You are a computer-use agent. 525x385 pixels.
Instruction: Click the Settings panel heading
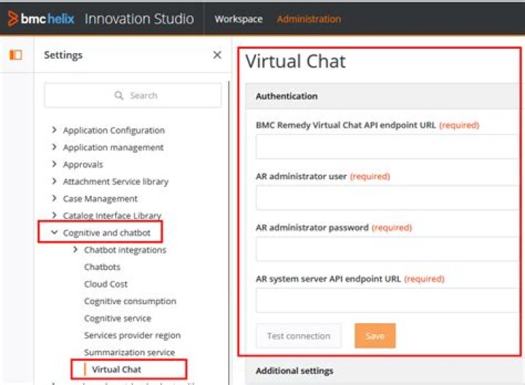pos(63,55)
